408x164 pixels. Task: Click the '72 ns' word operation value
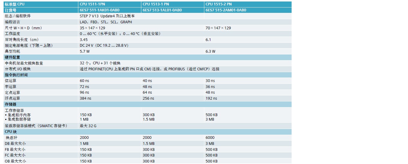(x=84, y=86)
